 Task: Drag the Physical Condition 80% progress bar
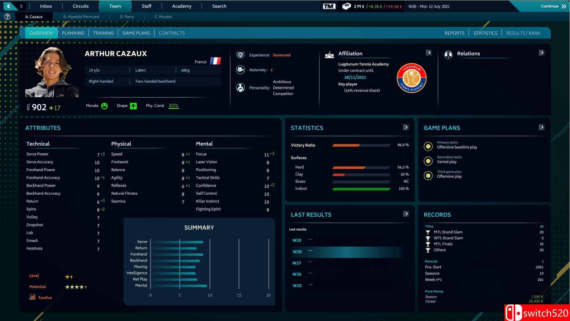click(174, 109)
